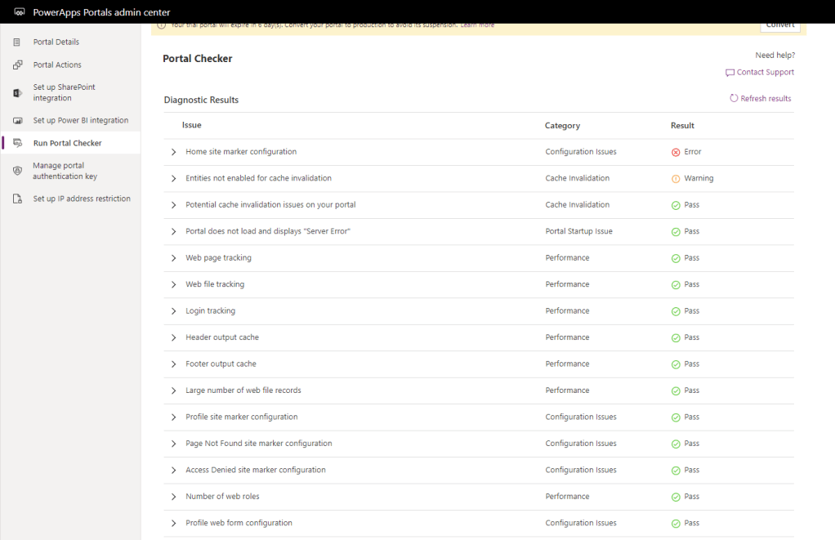
Task: Expand Entities not enabled for cache invalidation
Action: 173,178
